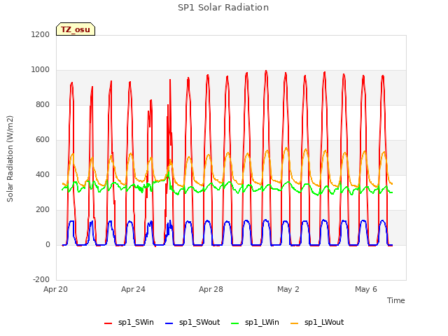Click the May 6 x-axis tick label
Viewport: 448px width, 336px height.
(x=366, y=289)
